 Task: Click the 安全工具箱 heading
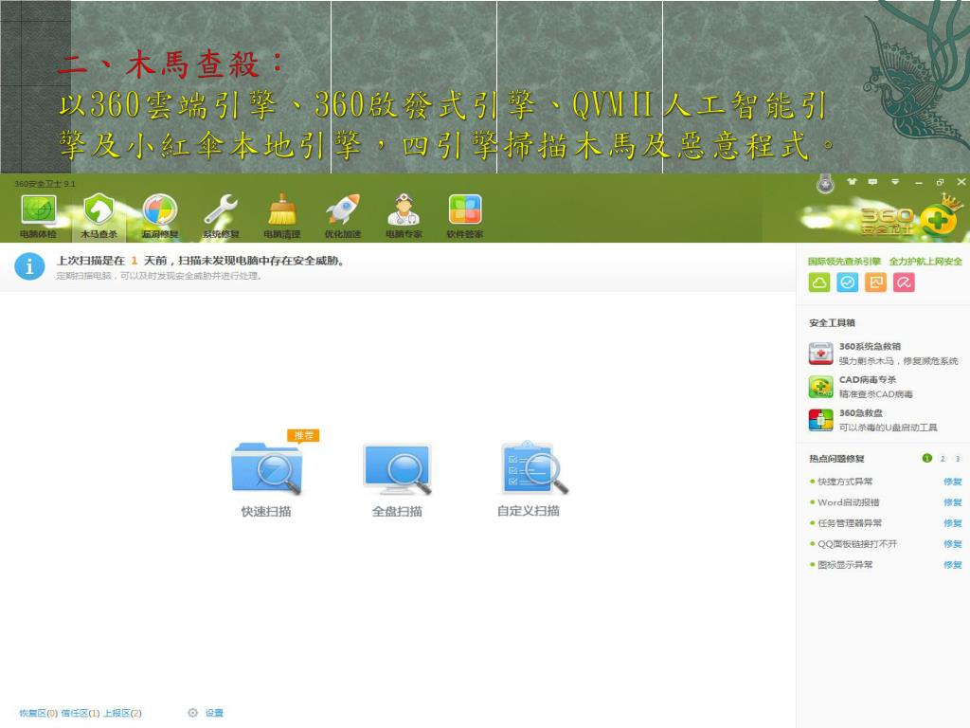[x=832, y=323]
